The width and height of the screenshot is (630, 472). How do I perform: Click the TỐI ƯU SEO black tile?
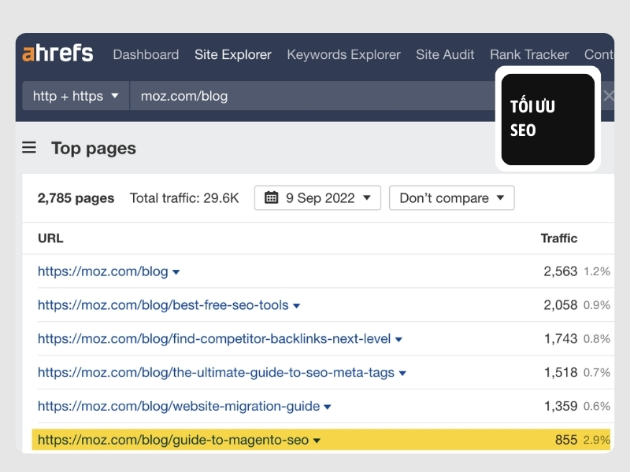547,120
